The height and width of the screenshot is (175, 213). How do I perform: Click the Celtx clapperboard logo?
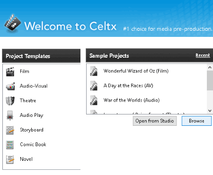(x=13, y=23)
